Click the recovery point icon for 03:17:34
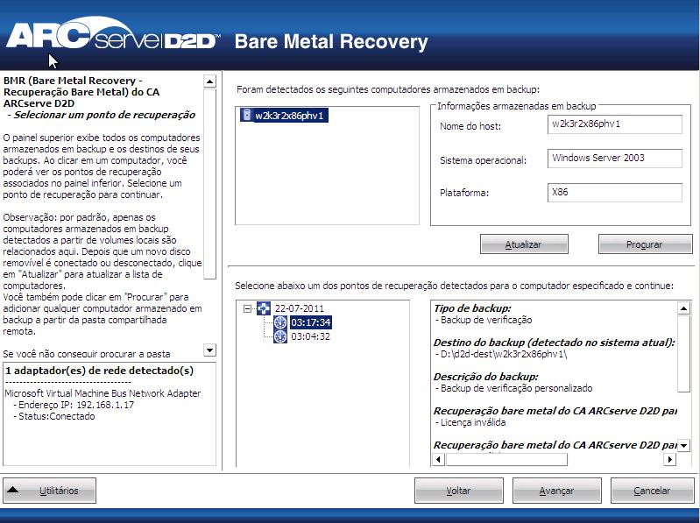The image size is (700, 523). [x=279, y=322]
